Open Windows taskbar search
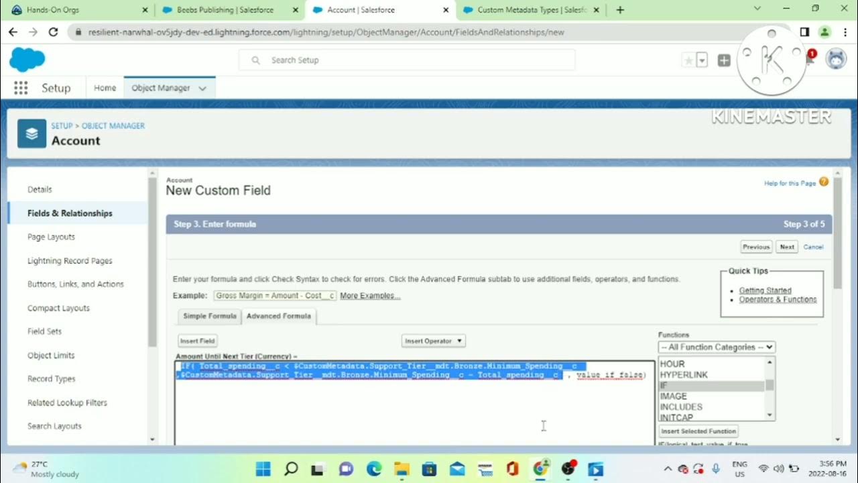 291,468
